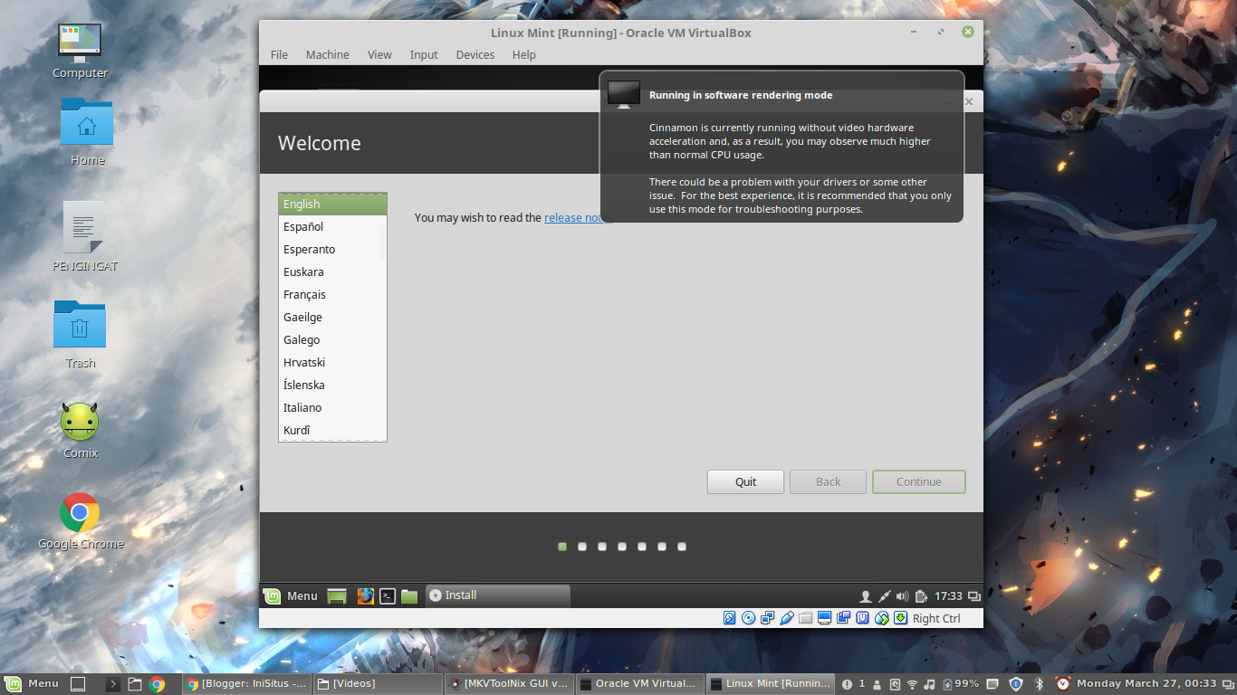
Task: Click VirtualBox CPU features status icon
Action: pos(863,618)
